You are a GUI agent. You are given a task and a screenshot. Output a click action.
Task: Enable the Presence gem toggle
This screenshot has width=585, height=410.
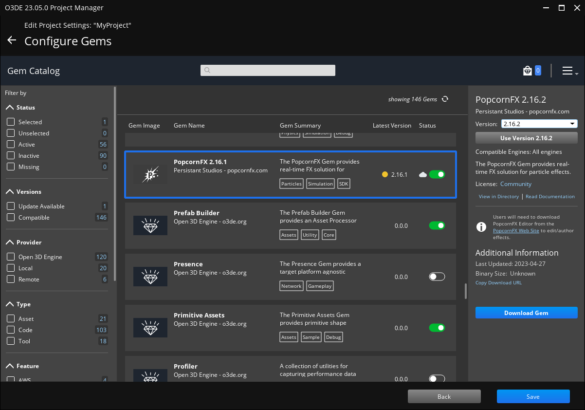[437, 277]
